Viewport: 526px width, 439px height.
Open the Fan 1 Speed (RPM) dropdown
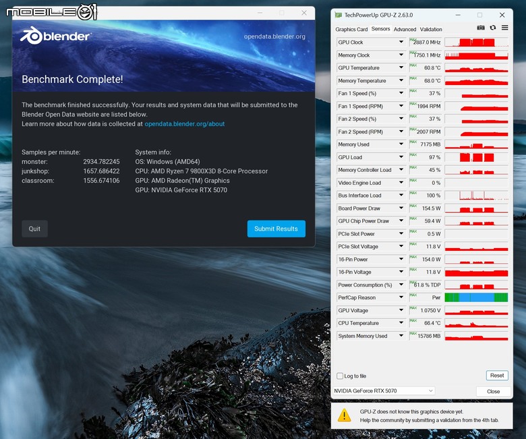(x=401, y=106)
